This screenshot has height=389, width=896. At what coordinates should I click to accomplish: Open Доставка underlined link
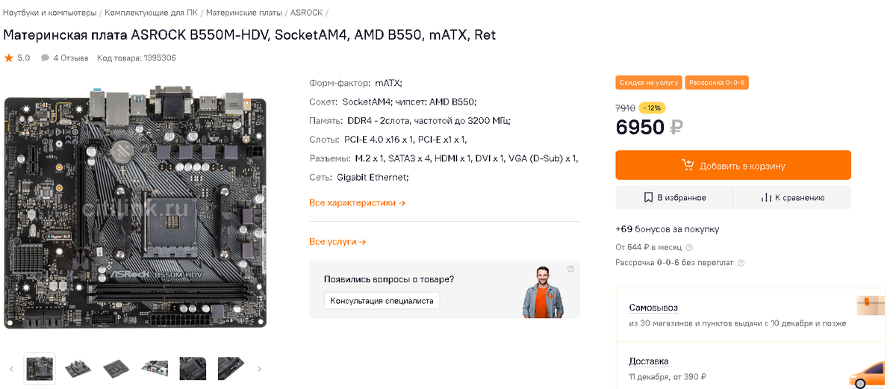648,361
